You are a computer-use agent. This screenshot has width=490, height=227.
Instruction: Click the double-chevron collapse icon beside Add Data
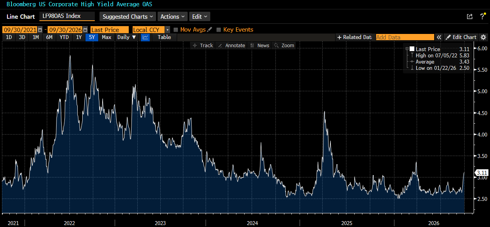point(439,37)
